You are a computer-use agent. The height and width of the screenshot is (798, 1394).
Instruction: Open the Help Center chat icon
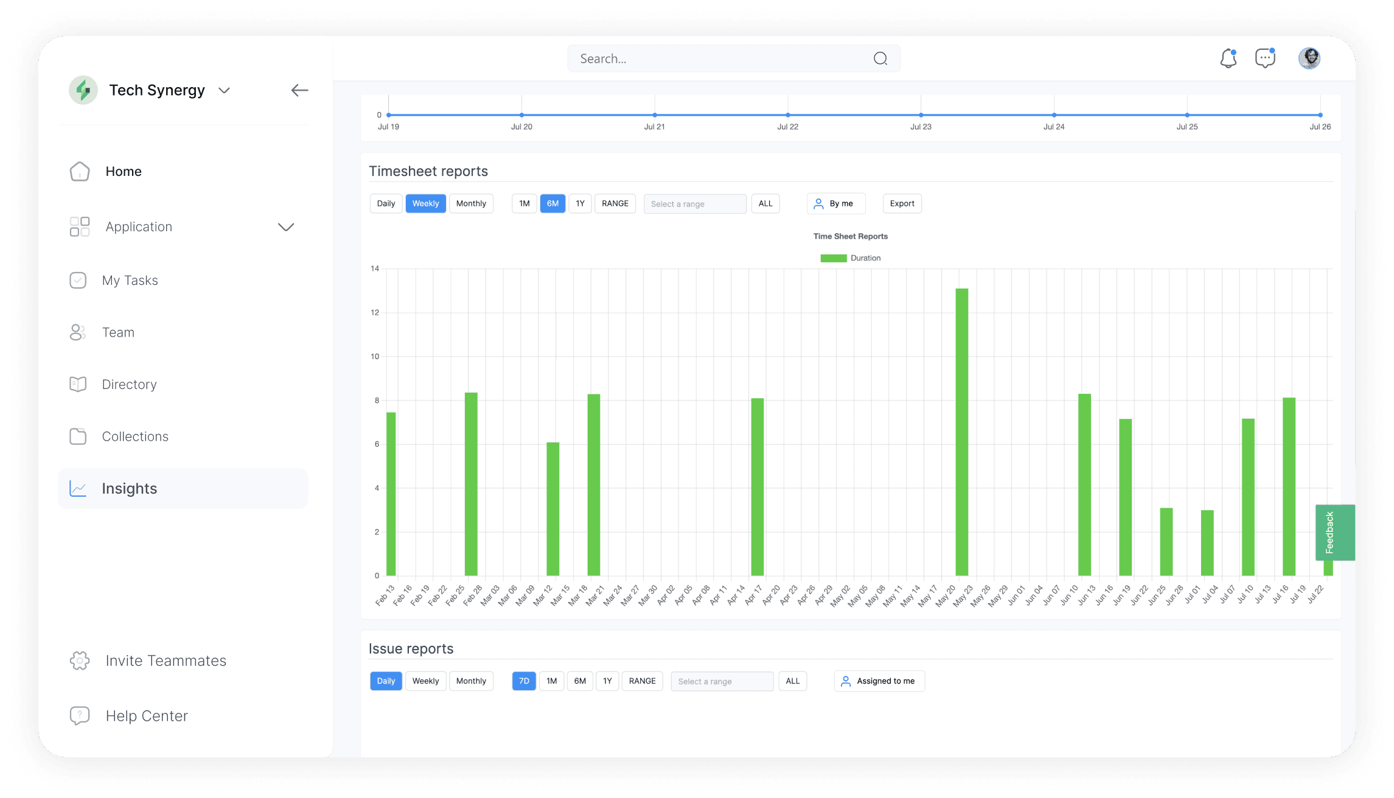point(80,716)
